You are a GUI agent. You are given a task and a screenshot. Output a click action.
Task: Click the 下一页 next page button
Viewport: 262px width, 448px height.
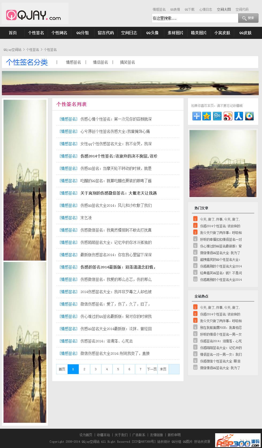tap(152, 369)
